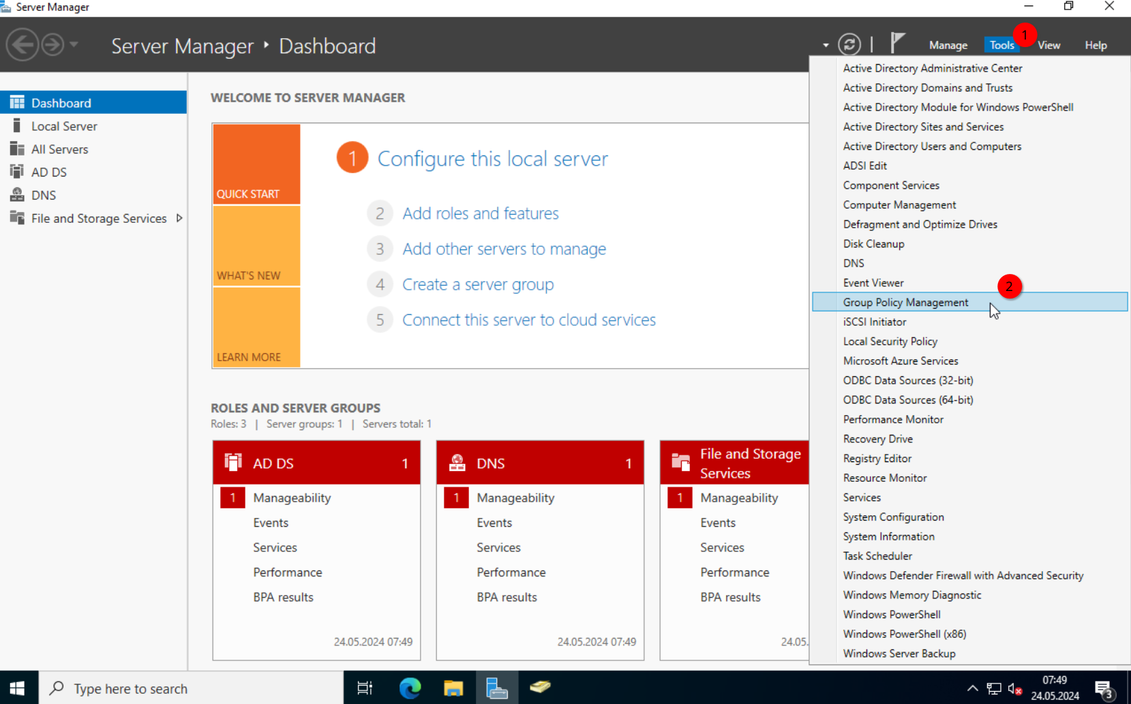
Task: Click the forward navigation arrow
Action: coord(52,45)
